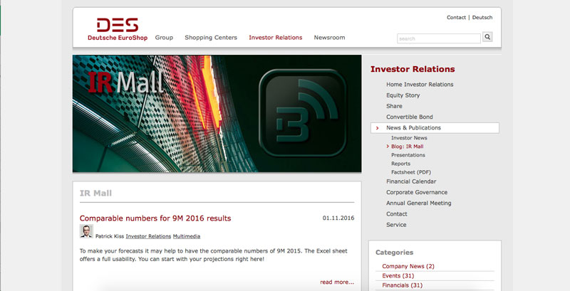Select News & Publications in the sidebar
This screenshot has width=570, height=291.
click(x=435, y=128)
